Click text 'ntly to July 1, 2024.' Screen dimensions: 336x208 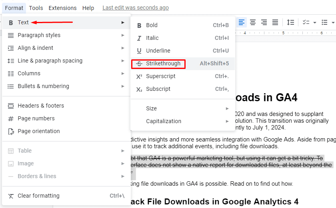tap(260, 128)
